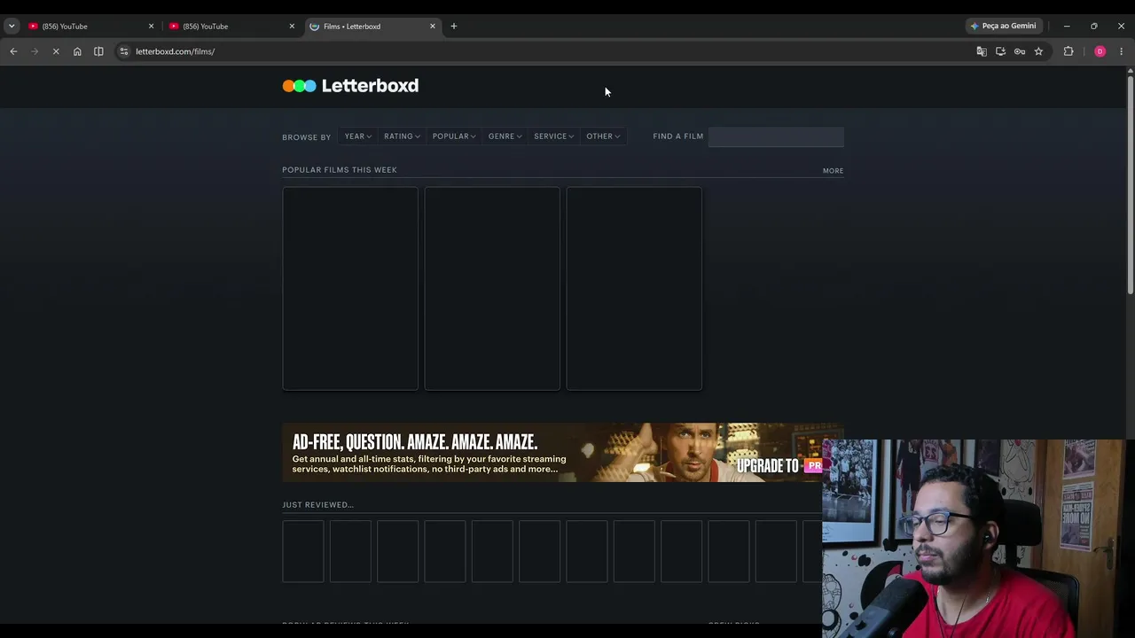Click the browser forward arrow
Screen dimensions: 1135x638
point(35,51)
